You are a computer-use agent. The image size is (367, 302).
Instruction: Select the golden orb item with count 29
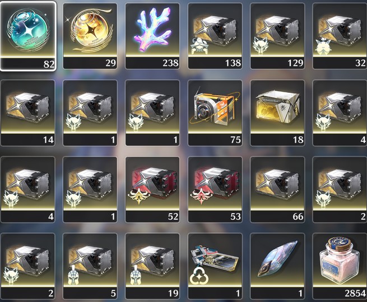point(90,36)
